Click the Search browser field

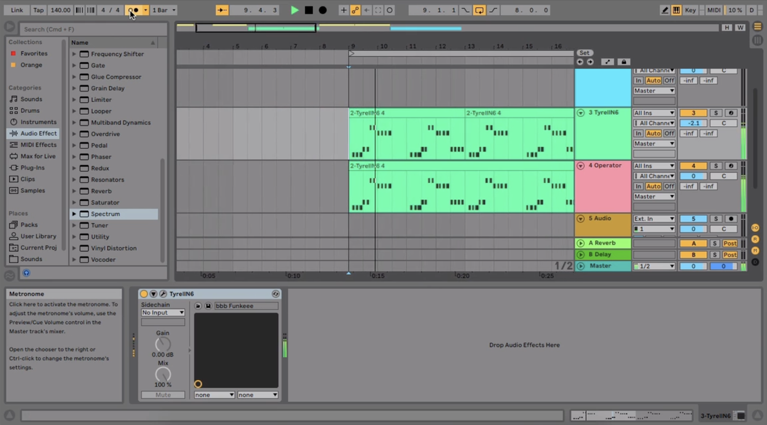click(x=94, y=29)
